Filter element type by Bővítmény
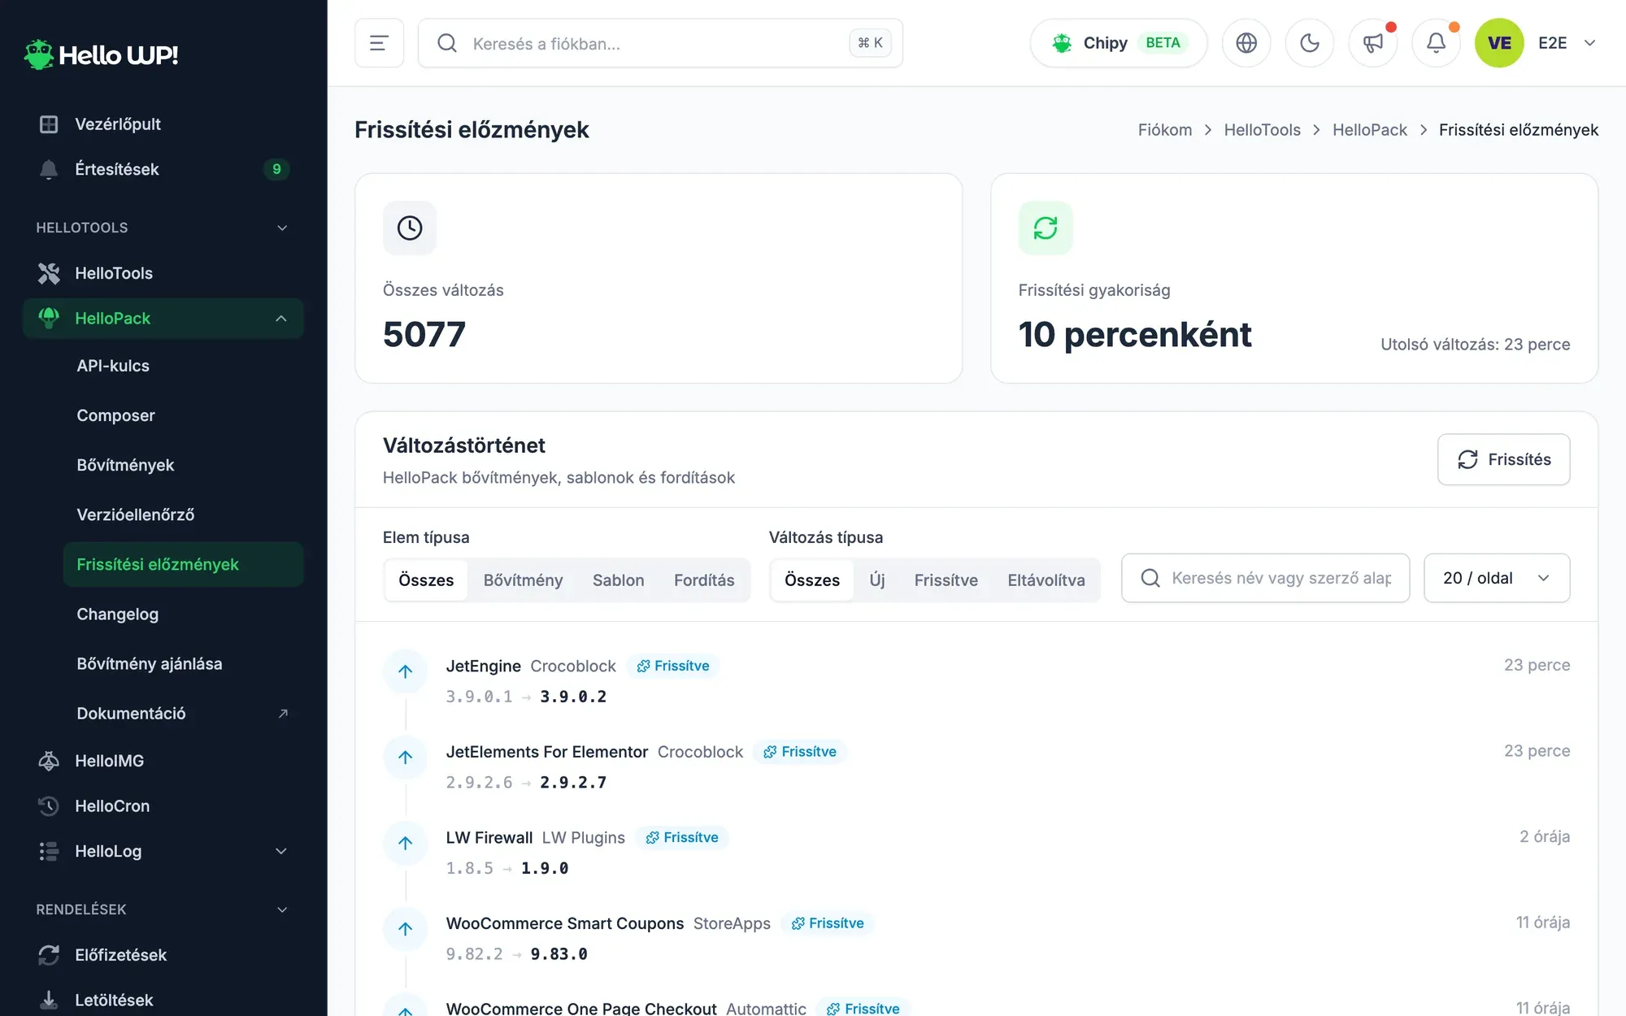The width and height of the screenshot is (1626, 1016). [523, 580]
